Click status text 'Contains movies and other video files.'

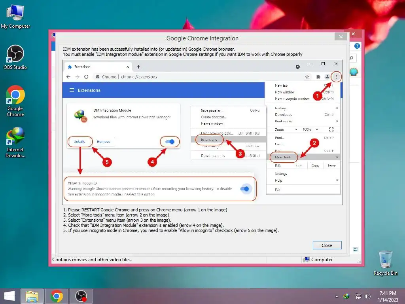[x=92, y=260]
